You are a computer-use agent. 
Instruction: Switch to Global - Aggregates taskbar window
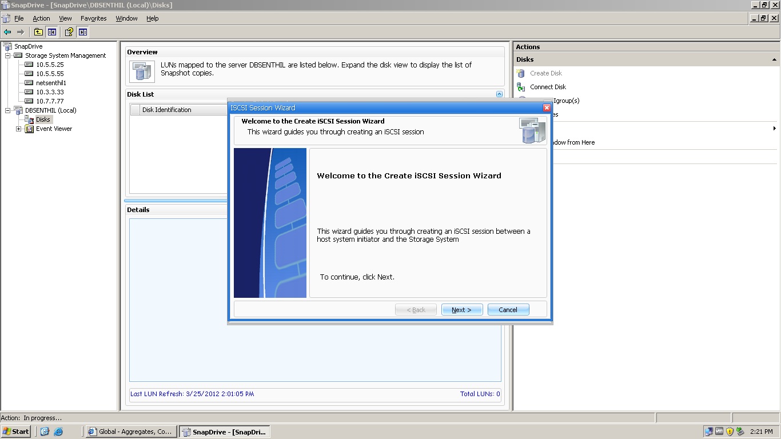pos(130,432)
